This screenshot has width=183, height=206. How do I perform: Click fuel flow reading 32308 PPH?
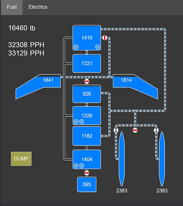pyautogui.click(x=26, y=45)
